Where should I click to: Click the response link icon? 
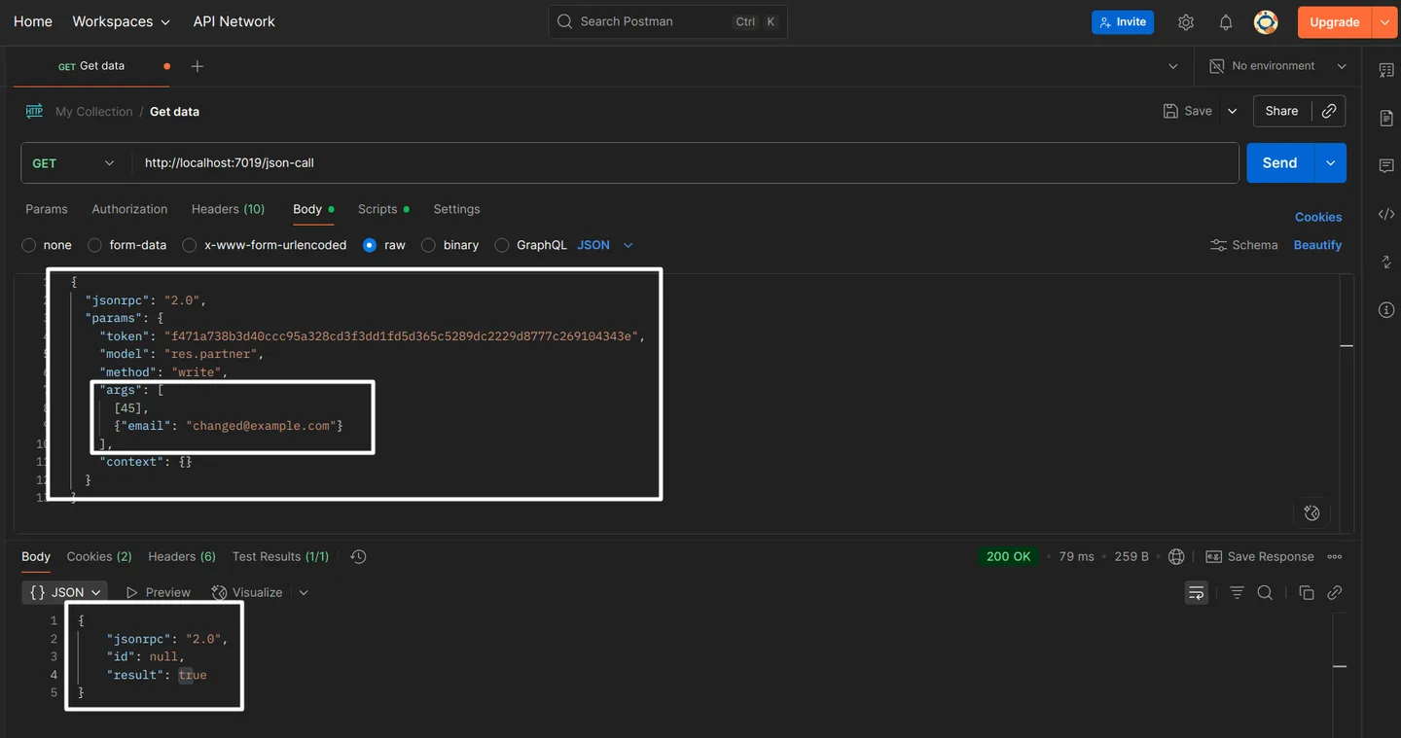tap(1335, 592)
